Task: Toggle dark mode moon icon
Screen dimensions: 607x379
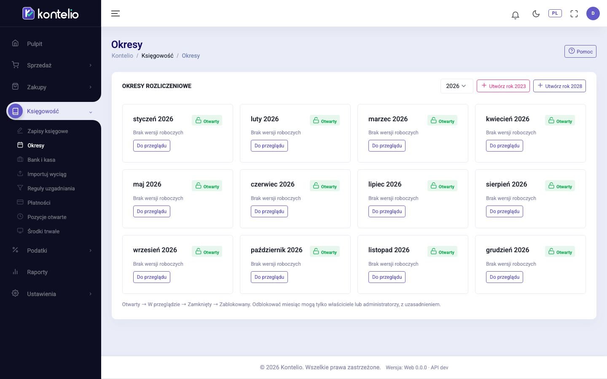Action: coord(536,14)
